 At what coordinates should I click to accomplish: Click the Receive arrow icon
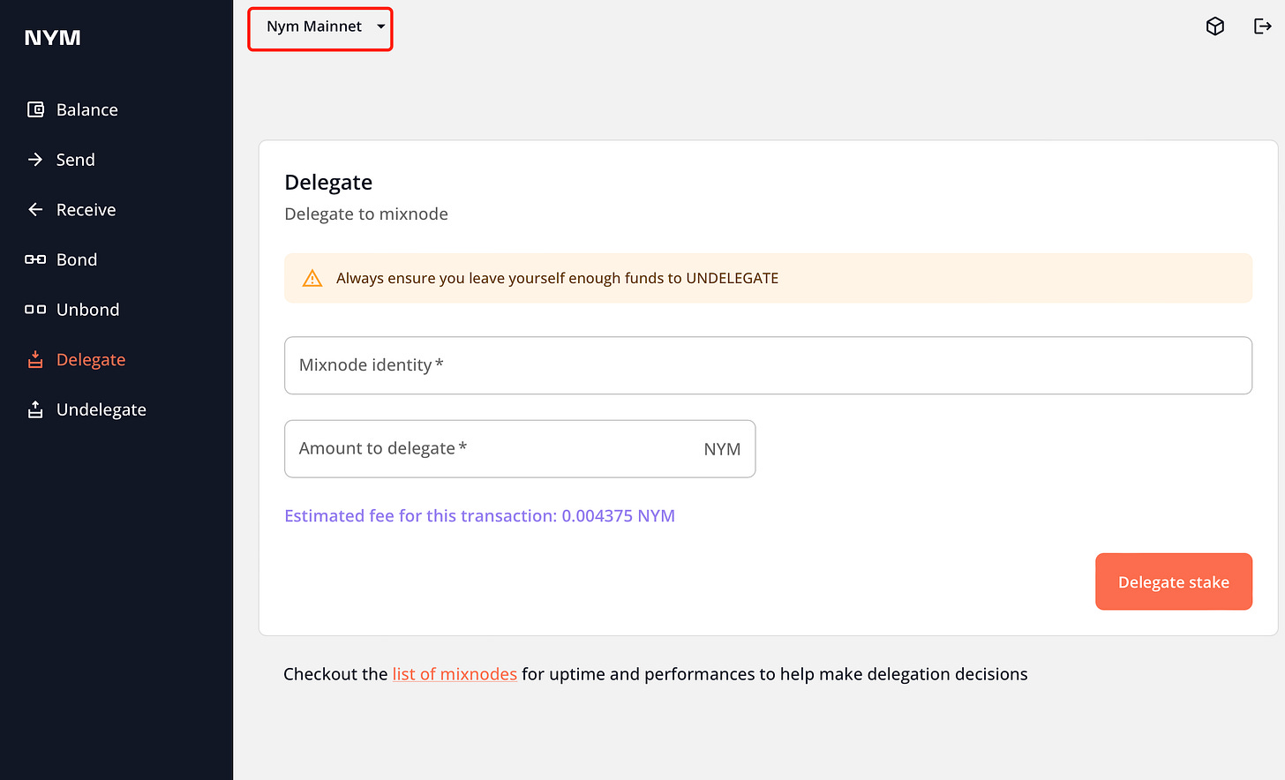pyautogui.click(x=35, y=209)
